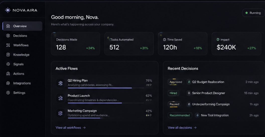Click the Knowledge sidebar icon
Viewport: 265px width, 137px height.
(8, 55)
